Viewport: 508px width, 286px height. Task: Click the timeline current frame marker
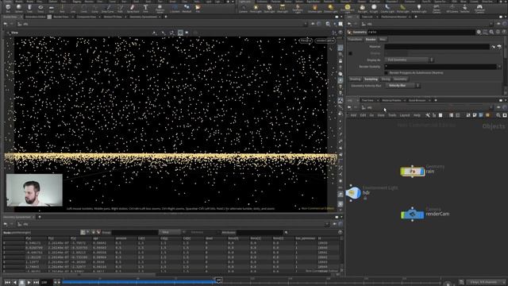pyautogui.click(x=219, y=280)
